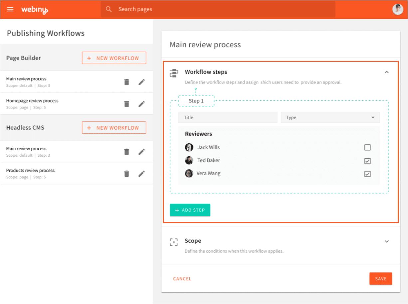The width and height of the screenshot is (408, 304).
Task: Open the hamburger navigation menu
Action: [10, 9]
